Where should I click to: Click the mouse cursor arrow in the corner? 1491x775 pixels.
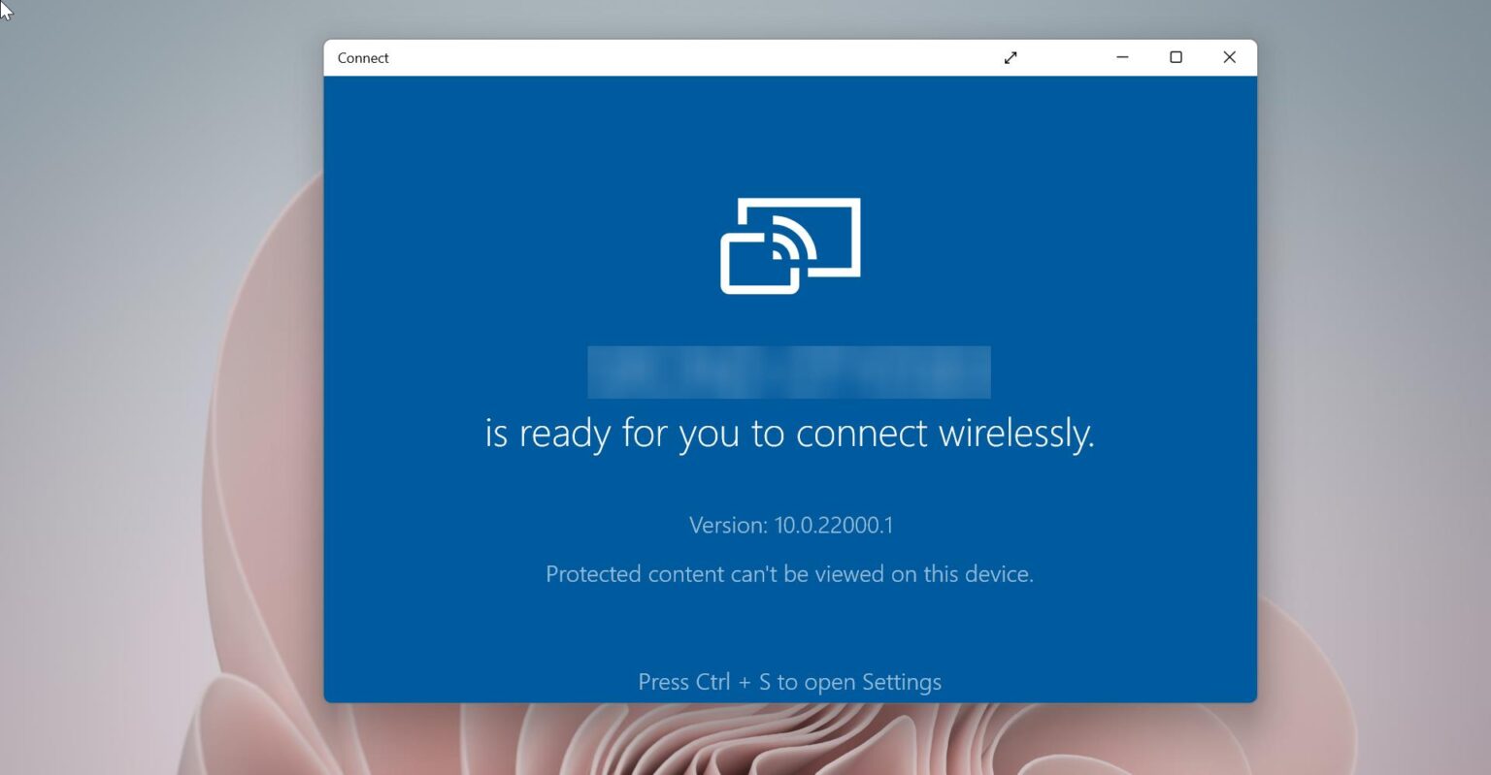(6, 10)
